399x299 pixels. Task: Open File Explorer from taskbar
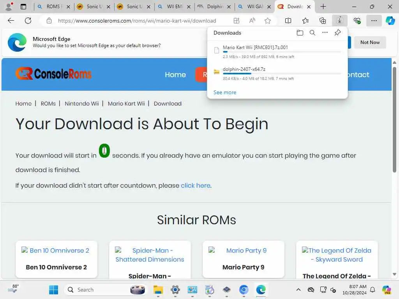point(158,290)
